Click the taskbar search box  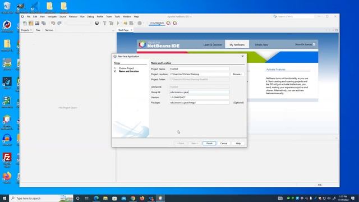click(x=41, y=198)
